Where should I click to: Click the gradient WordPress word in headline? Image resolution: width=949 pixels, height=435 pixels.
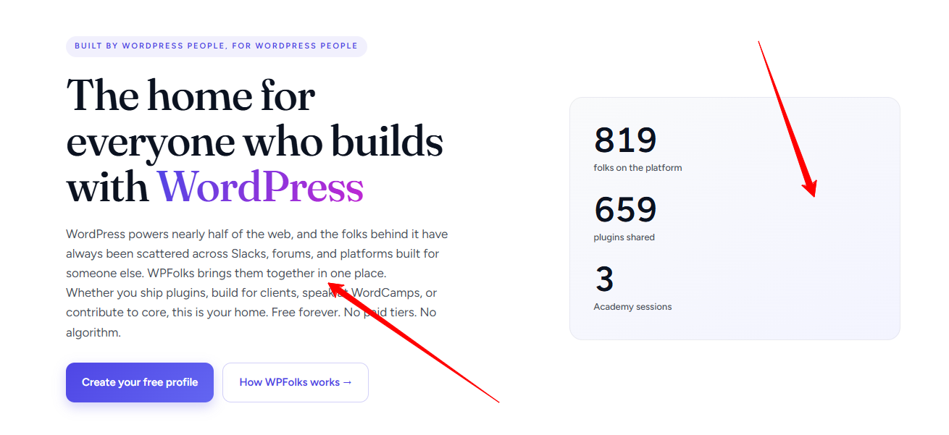pos(260,187)
